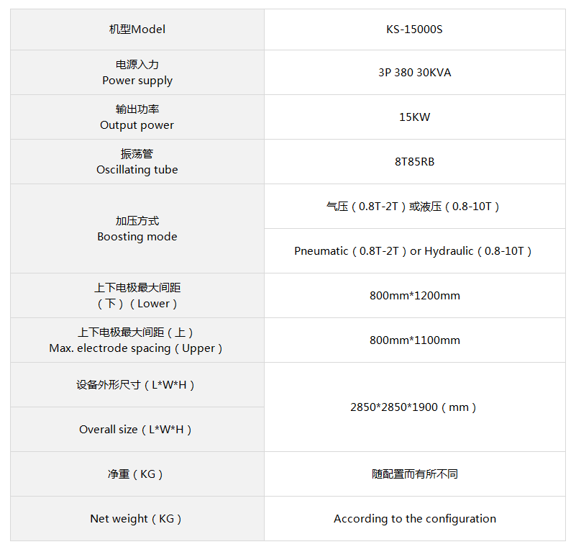
Task: Click the 机型Model header cell
Action: tap(137, 30)
